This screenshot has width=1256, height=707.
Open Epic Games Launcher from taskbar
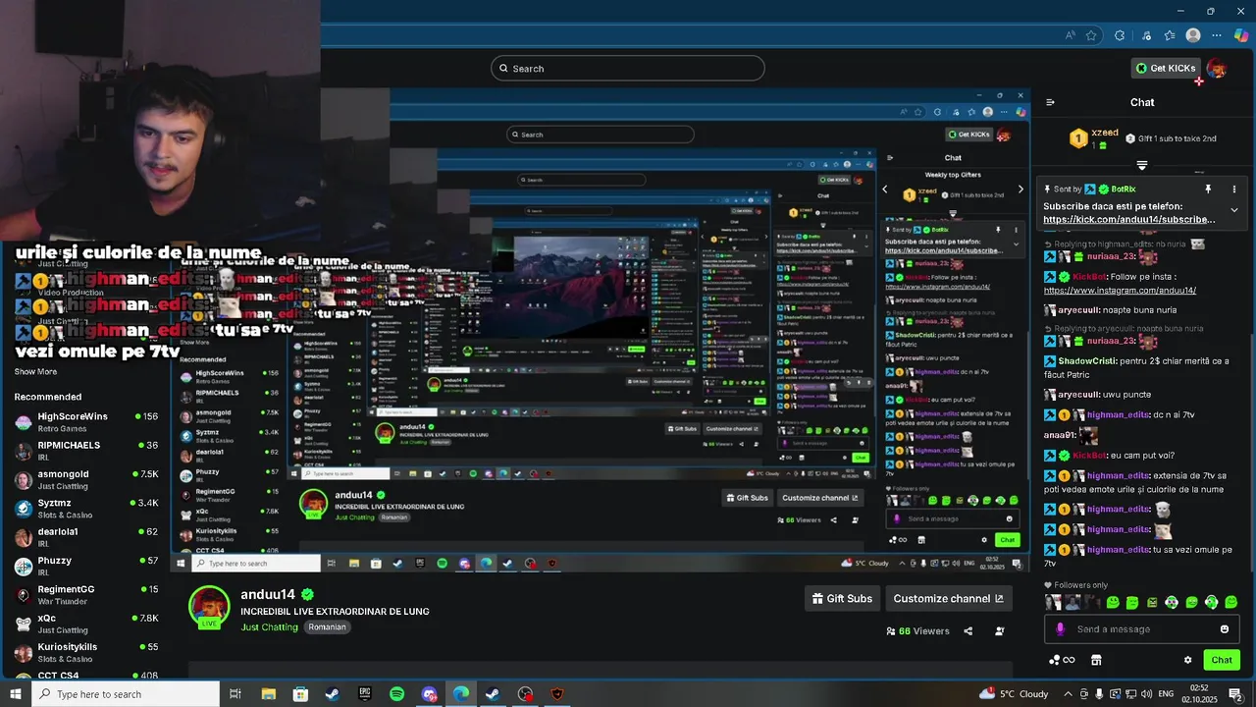click(x=365, y=694)
